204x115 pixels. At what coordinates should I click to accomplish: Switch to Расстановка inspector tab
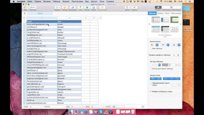(x=176, y=13)
